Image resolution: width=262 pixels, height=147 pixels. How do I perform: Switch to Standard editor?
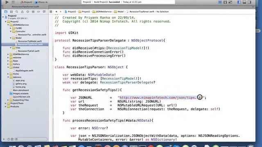click(220, 2)
